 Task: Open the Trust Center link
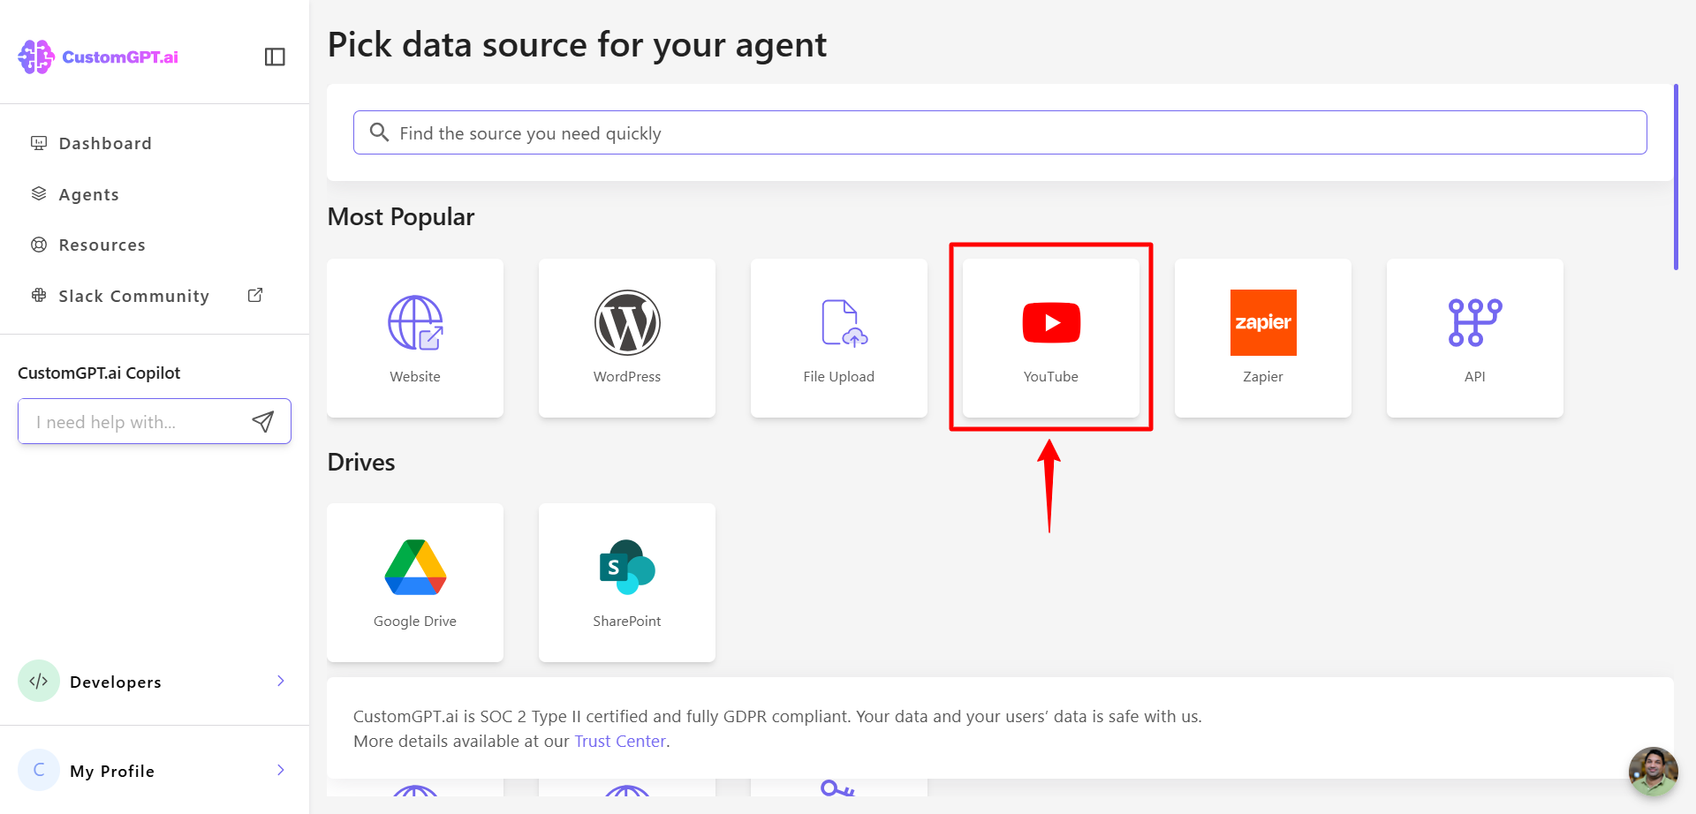point(620,741)
